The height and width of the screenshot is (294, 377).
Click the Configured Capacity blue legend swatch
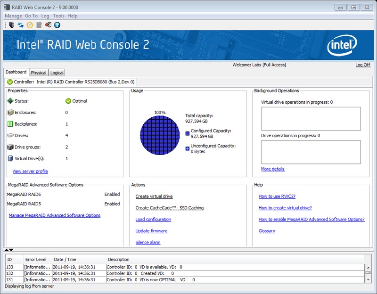pyautogui.click(x=188, y=133)
